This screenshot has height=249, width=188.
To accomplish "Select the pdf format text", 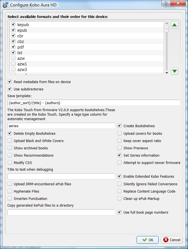I will pyautogui.click(x=21, y=47).
